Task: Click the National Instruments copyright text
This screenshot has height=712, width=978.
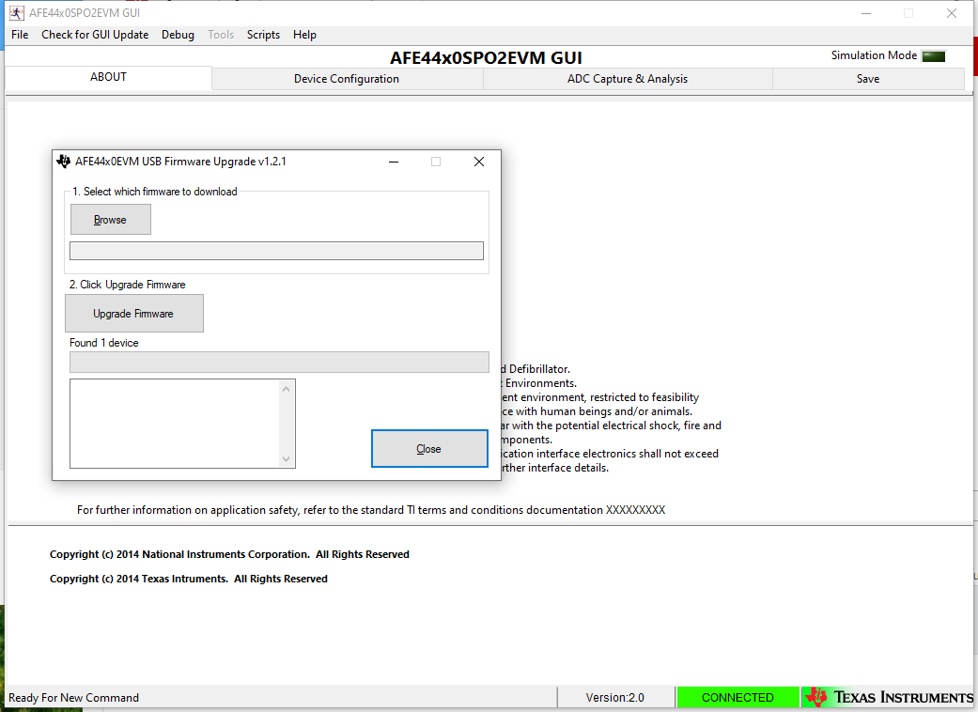Action: click(x=229, y=554)
